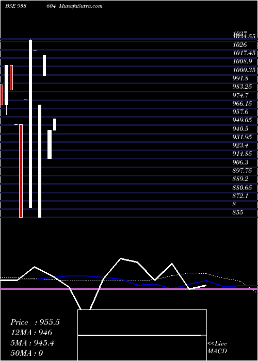Click the 931.95 price axis label
This screenshot has height=361, width=258.
242,137
